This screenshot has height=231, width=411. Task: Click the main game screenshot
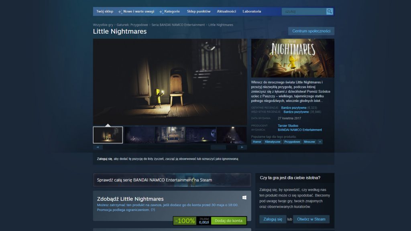point(170,82)
